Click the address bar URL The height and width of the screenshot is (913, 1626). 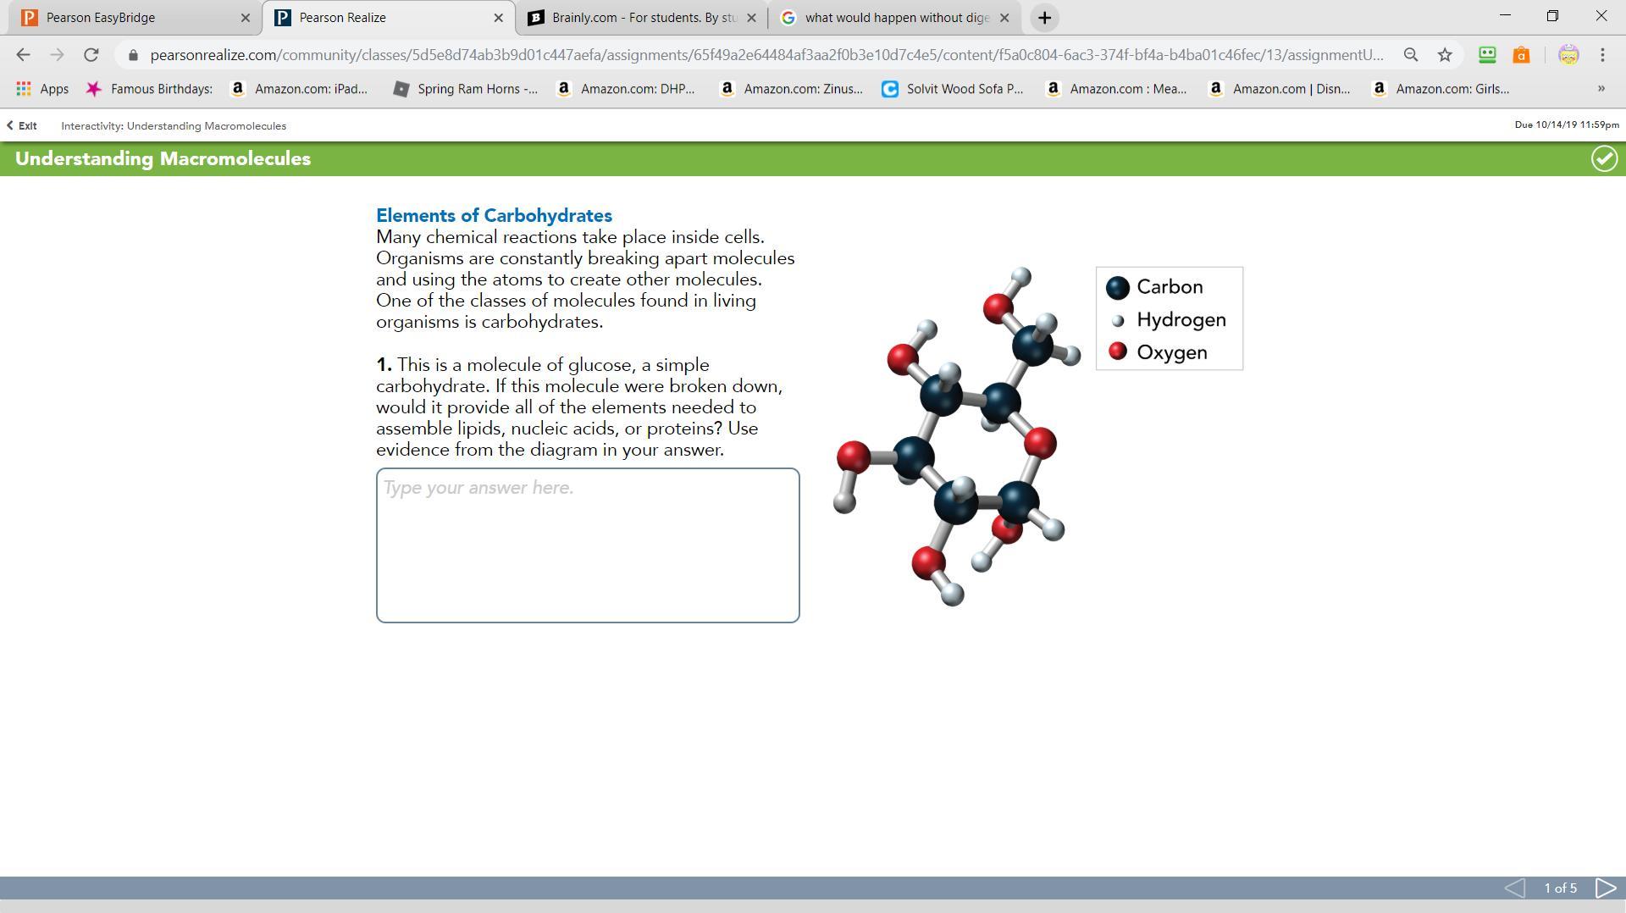tap(762, 55)
